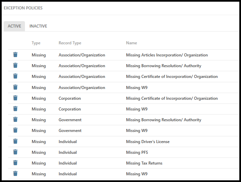Open the Missing Tax Returns policy name
The height and width of the screenshot is (182, 241).
(144, 163)
